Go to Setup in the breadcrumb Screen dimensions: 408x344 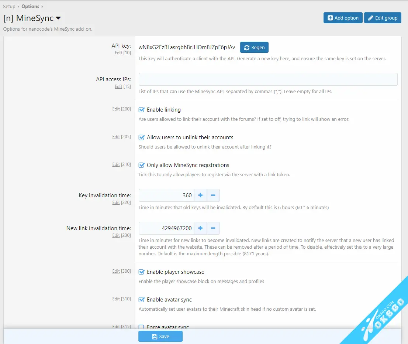click(9, 6)
